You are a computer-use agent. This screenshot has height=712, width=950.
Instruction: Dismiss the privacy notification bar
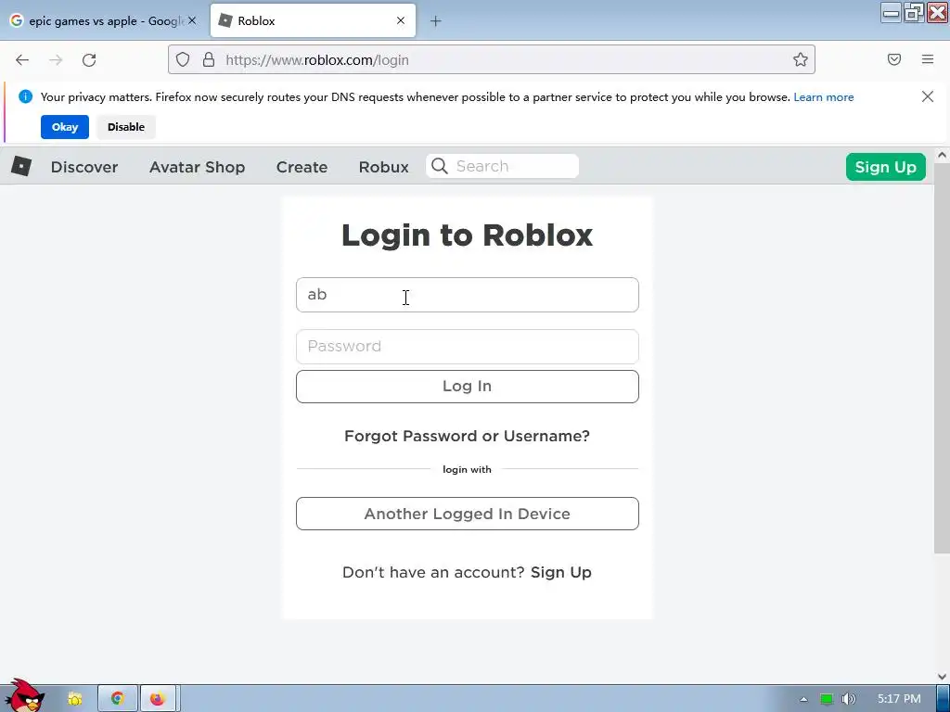(928, 96)
